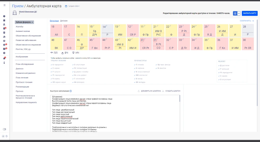The height and width of the screenshot is (142, 260).
Task: Open the notifications bell icon
Action: [x=4, y=58]
